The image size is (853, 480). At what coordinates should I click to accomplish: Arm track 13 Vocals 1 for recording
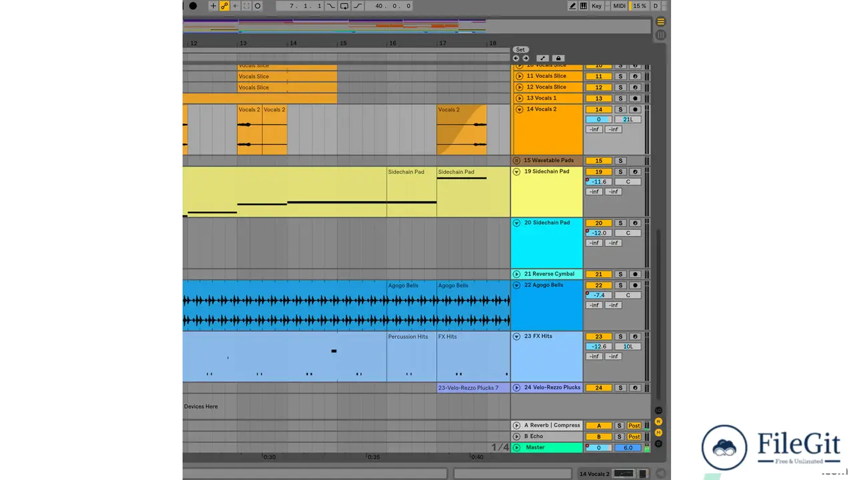pyautogui.click(x=635, y=99)
